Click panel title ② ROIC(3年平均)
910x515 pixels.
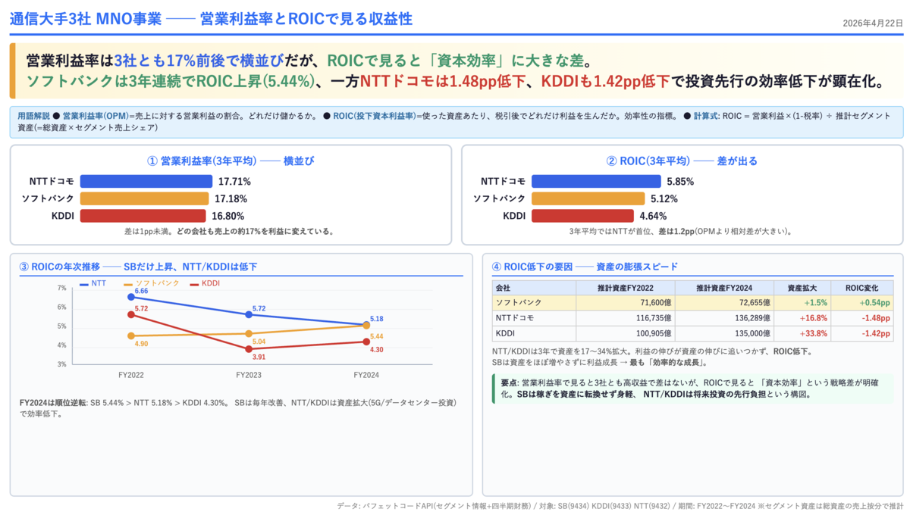click(x=682, y=161)
